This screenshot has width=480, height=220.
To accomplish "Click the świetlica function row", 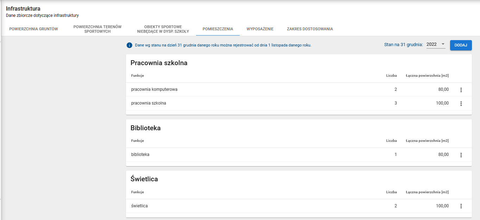I will pyautogui.click(x=139, y=206).
